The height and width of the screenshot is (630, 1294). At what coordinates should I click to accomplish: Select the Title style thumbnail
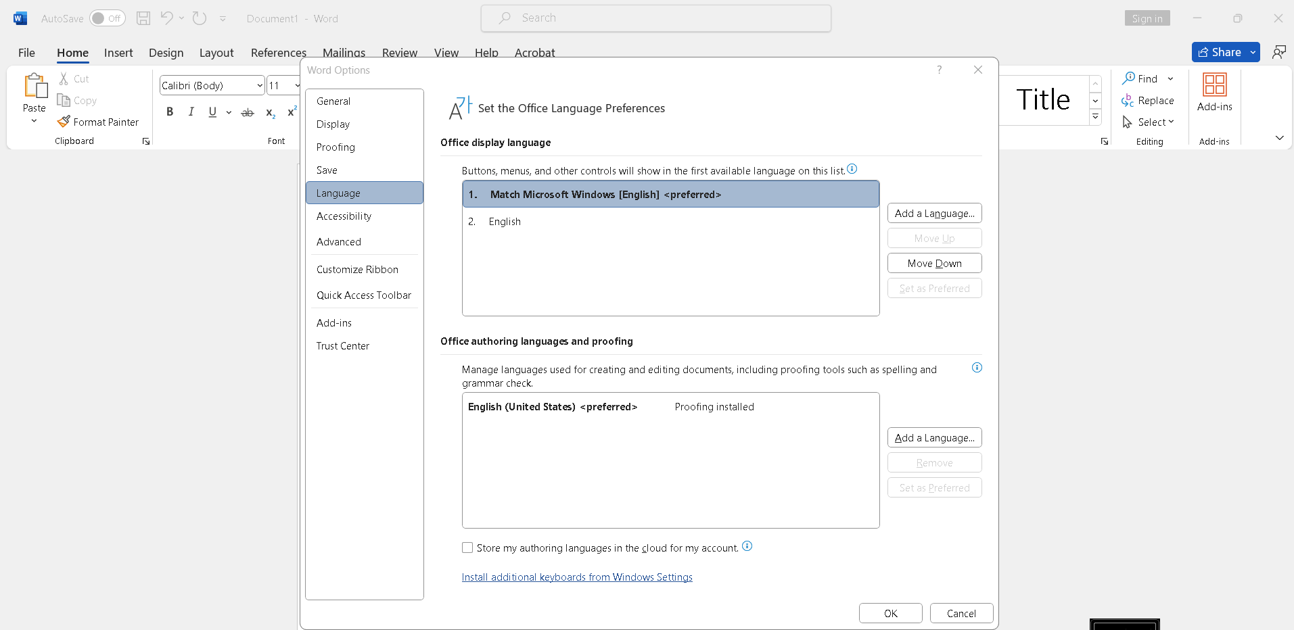pos(1043,99)
